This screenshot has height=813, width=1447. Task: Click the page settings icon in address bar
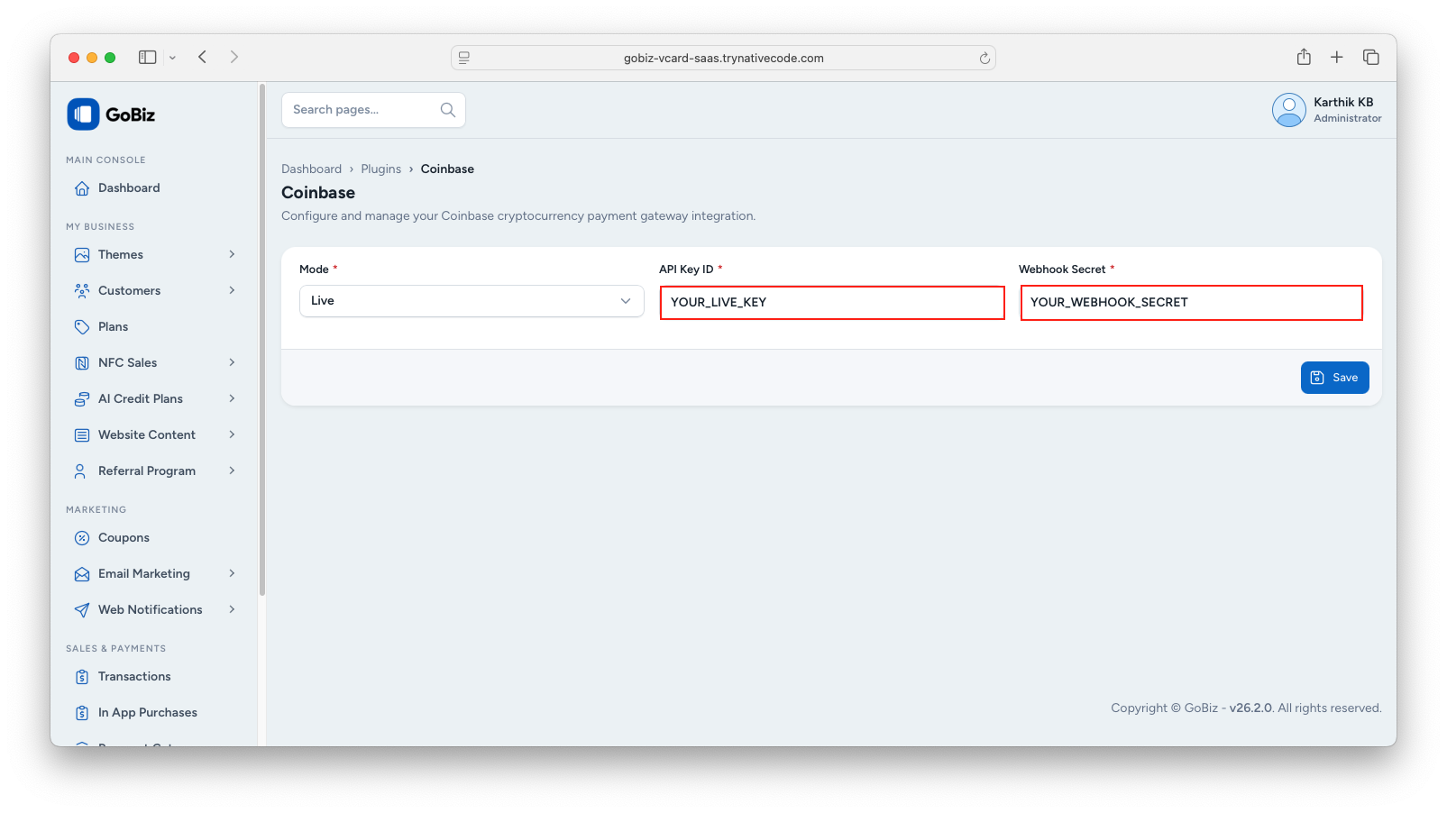click(464, 58)
